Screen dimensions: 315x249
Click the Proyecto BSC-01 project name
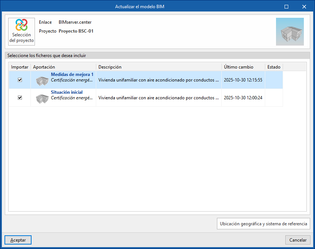[76, 31]
